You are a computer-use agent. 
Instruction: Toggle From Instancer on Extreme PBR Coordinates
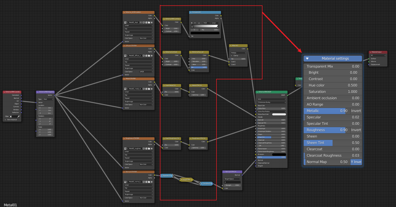(5, 120)
